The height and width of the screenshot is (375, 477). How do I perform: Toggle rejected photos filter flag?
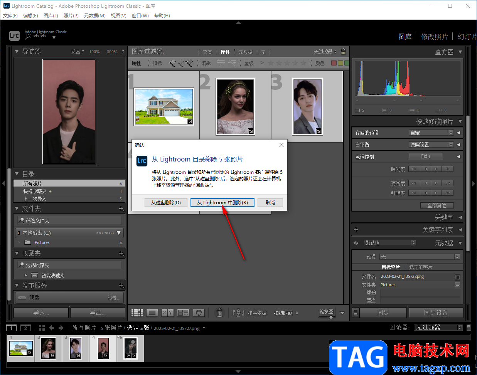click(x=189, y=62)
